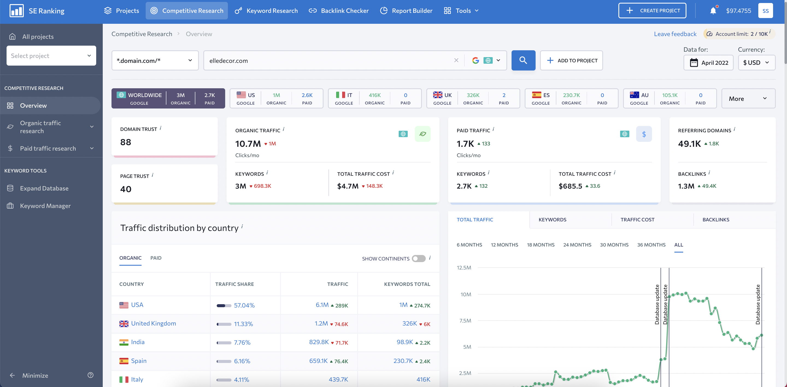Click the globe icon in Paid Traffic card

[624, 134]
